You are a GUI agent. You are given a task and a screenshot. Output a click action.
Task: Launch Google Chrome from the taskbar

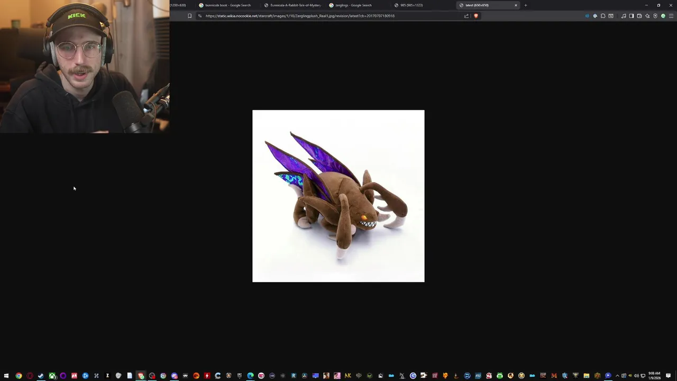click(19, 376)
